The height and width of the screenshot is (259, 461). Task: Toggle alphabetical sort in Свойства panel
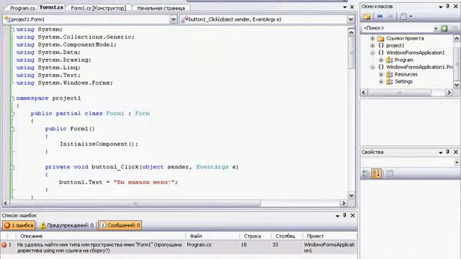coord(376,174)
